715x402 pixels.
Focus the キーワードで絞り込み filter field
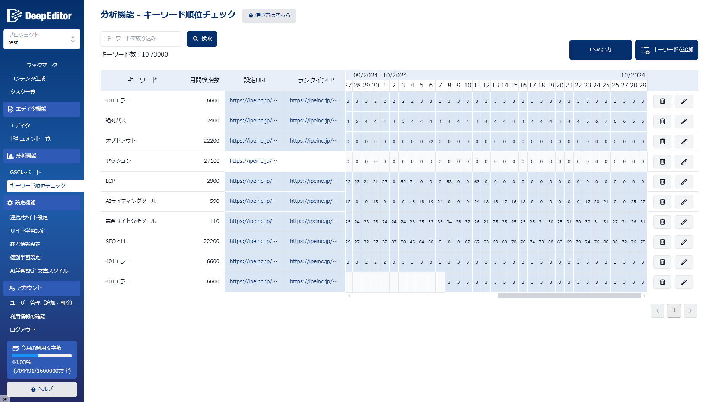141,39
